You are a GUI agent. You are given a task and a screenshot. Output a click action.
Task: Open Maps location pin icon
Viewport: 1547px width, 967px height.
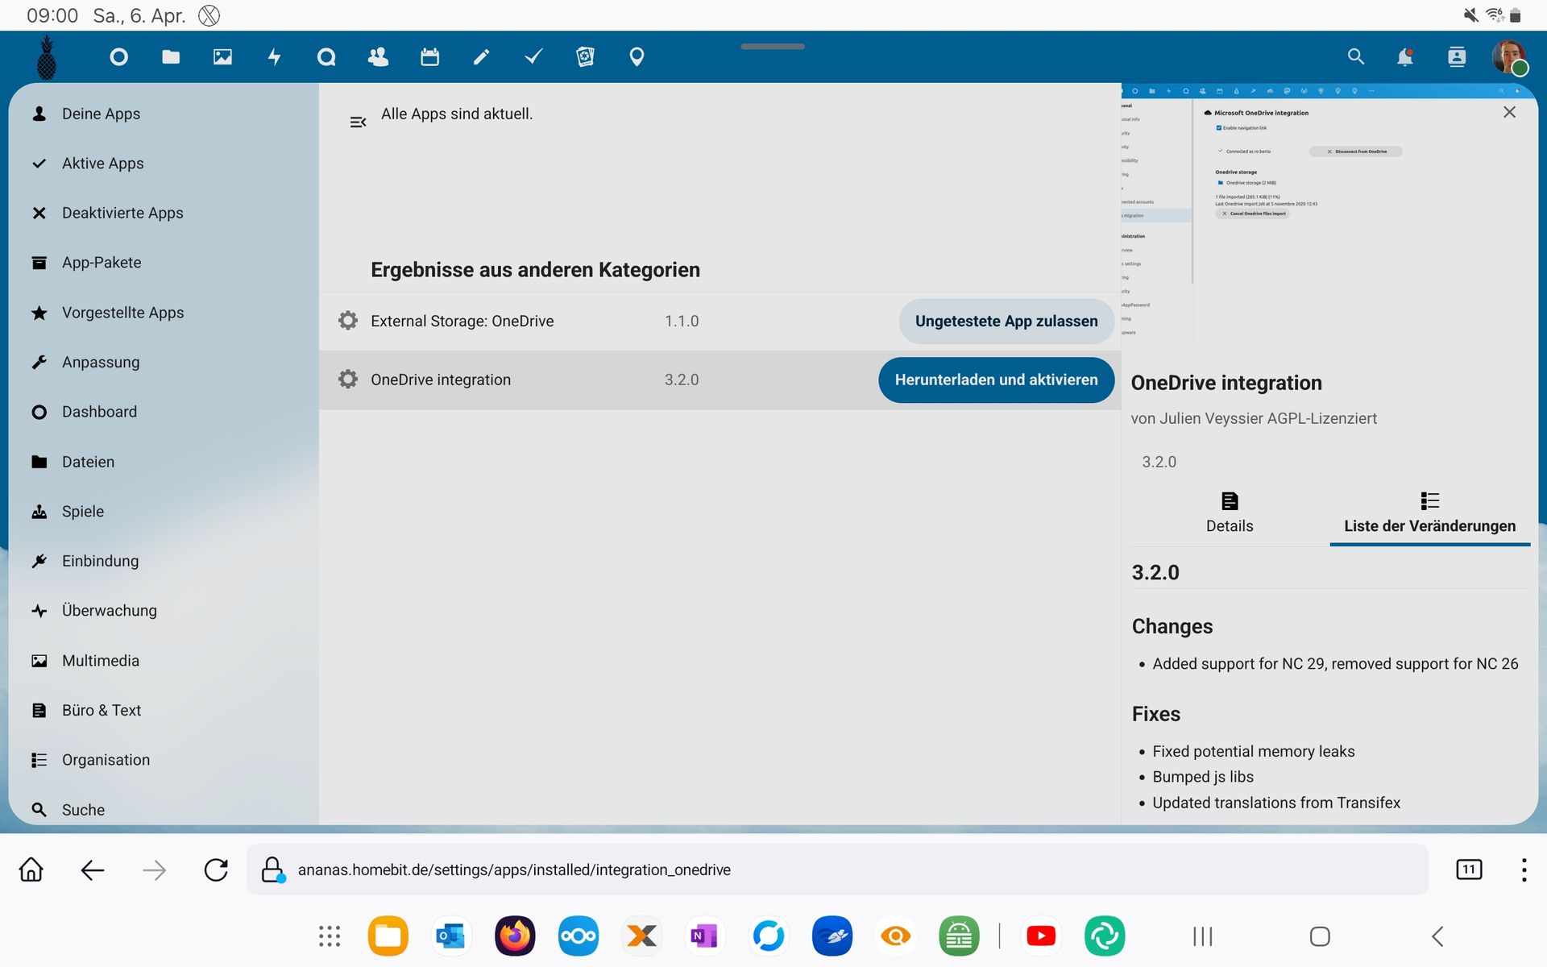point(637,57)
